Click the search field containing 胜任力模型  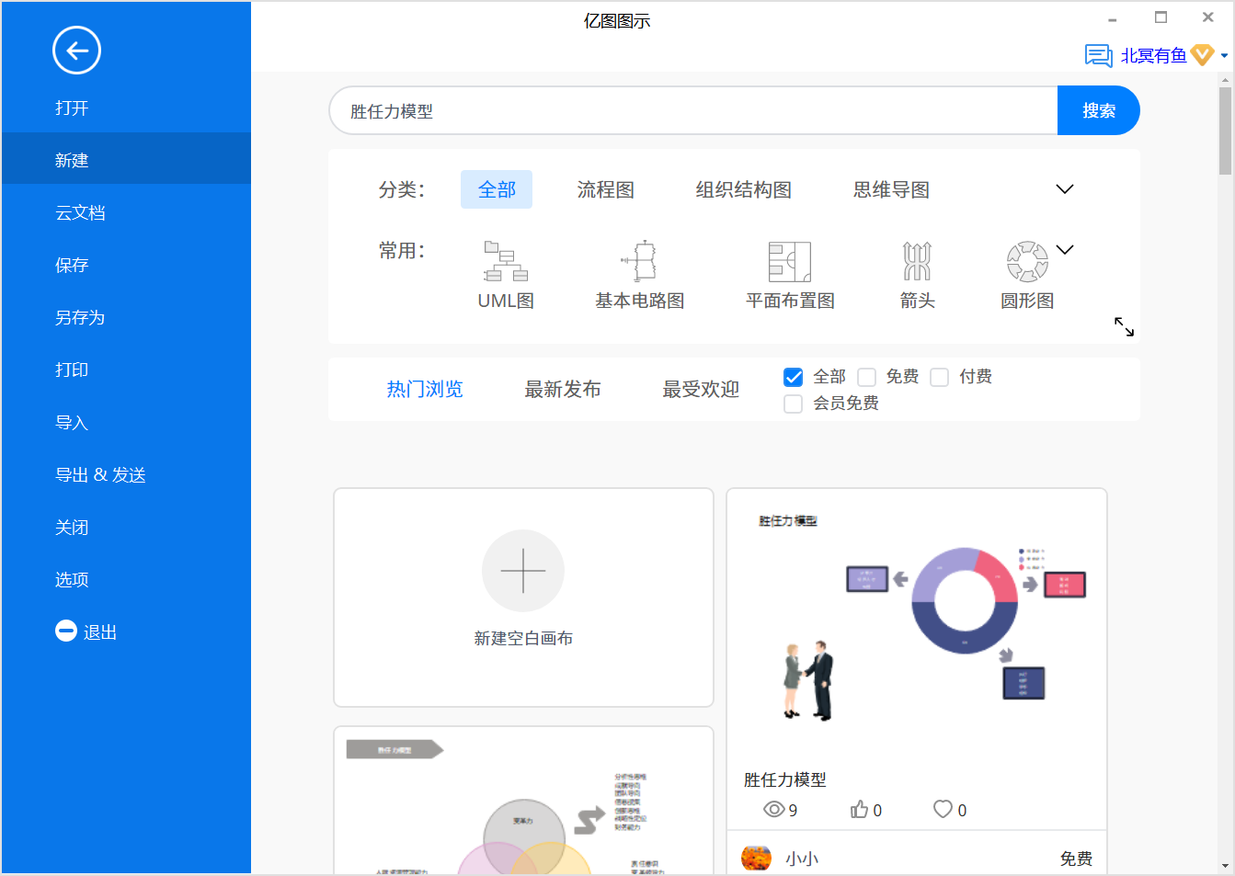[x=693, y=110]
